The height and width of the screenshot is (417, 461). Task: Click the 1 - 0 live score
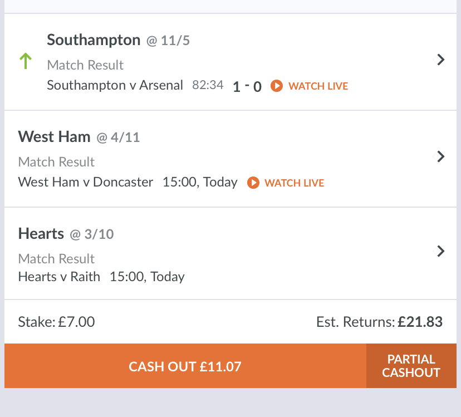[247, 86]
